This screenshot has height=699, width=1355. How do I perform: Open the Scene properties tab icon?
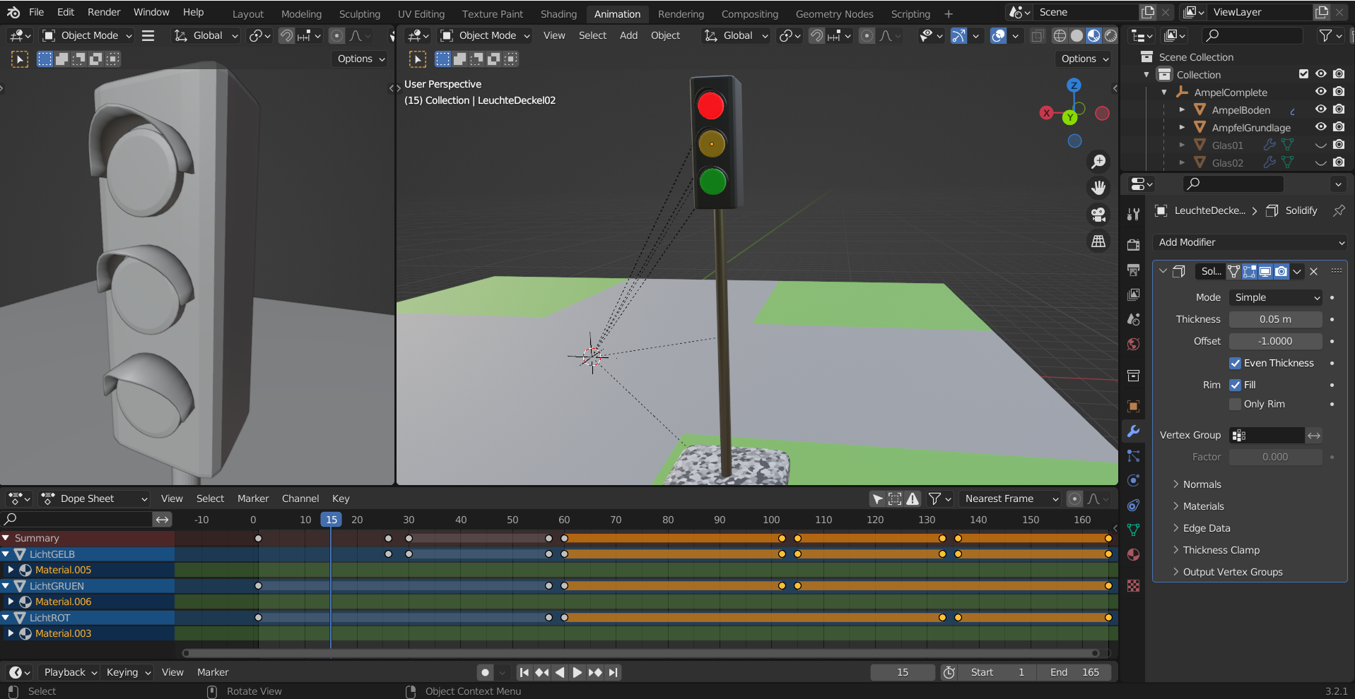1134,319
